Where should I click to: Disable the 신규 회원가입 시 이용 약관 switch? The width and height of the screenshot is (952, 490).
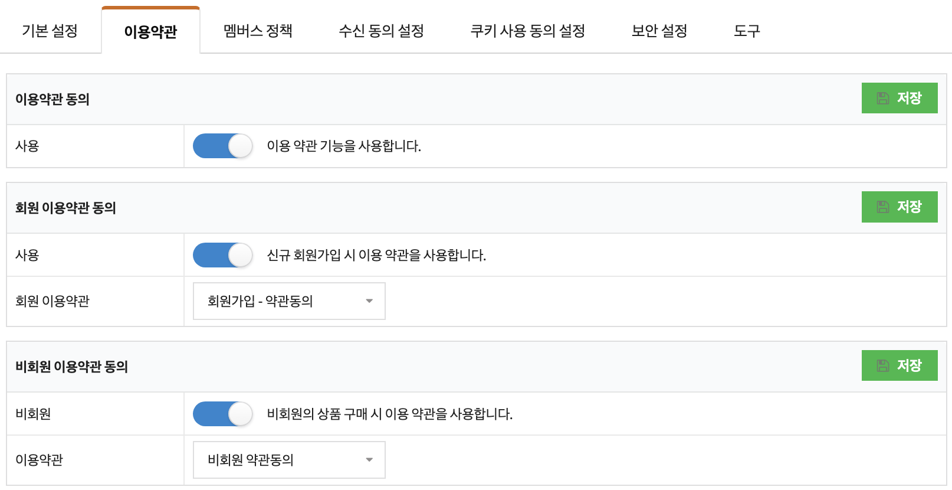pos(223,255)
